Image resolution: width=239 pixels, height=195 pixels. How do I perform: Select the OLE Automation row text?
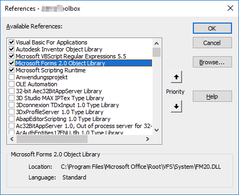37,84
